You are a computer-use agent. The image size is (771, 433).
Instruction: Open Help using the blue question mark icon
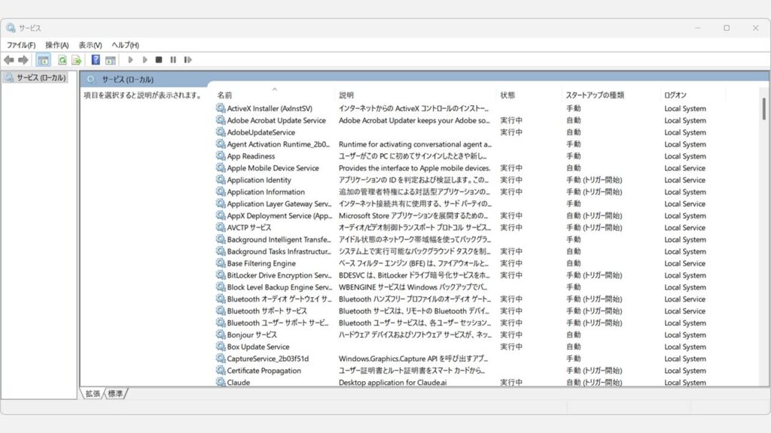95,59
